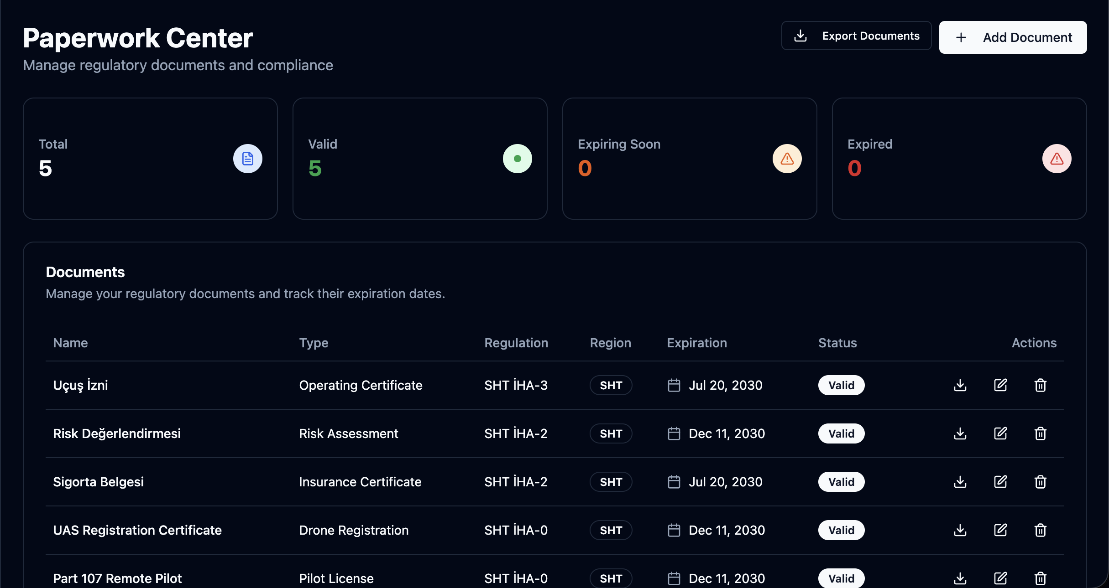Screen dimensions: 1109x588
Task: Select the Sigorta Belgesi name cell
Action: click(98, 482)
